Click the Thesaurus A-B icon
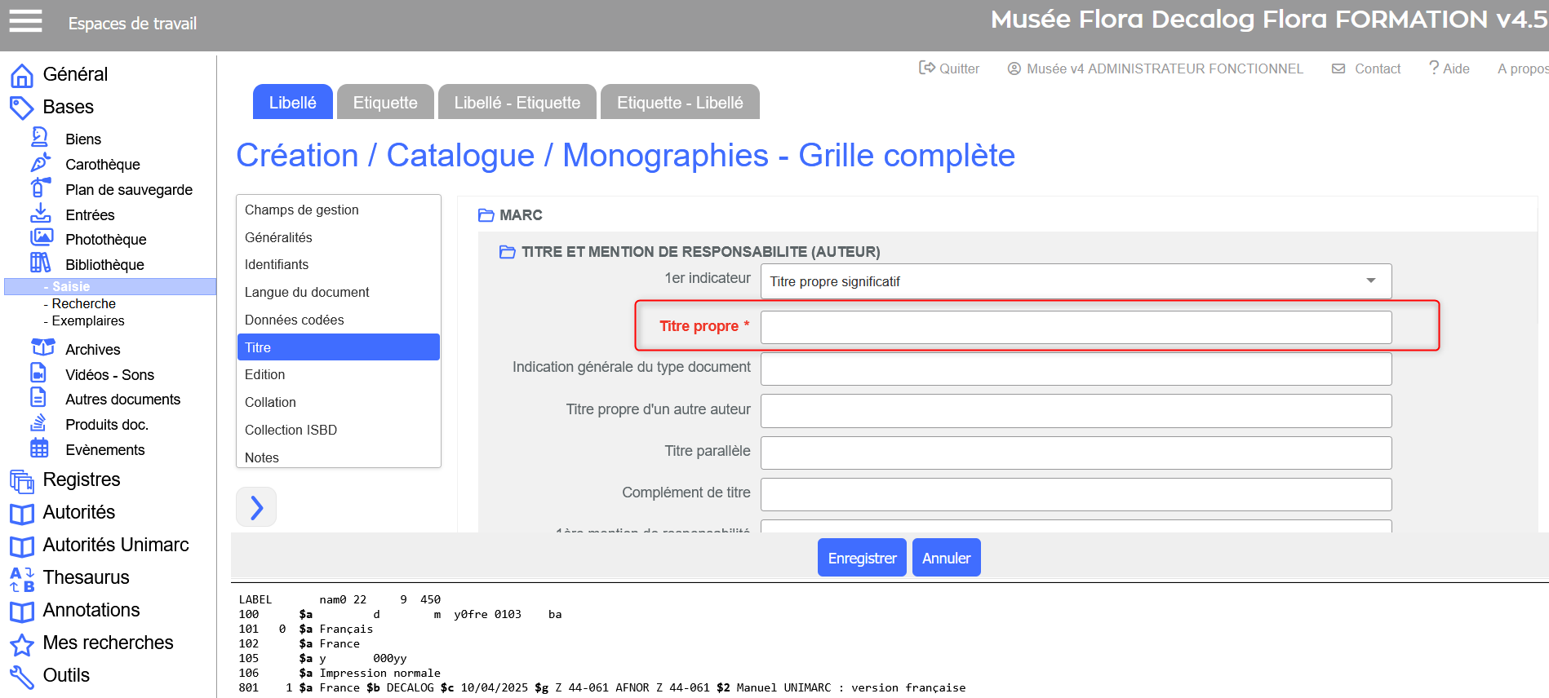This screenshot has height=698, width=1549. [22, 578]
